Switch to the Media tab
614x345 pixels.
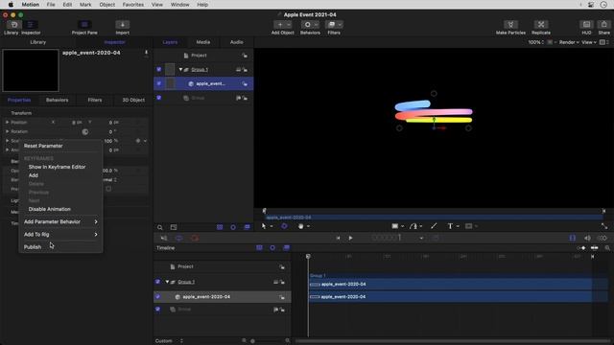click(x=202, y=42)
